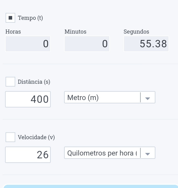Screen dimensions: 178x188
Task: Expand the Quilometros per hora dropdown
Action: 101,153
